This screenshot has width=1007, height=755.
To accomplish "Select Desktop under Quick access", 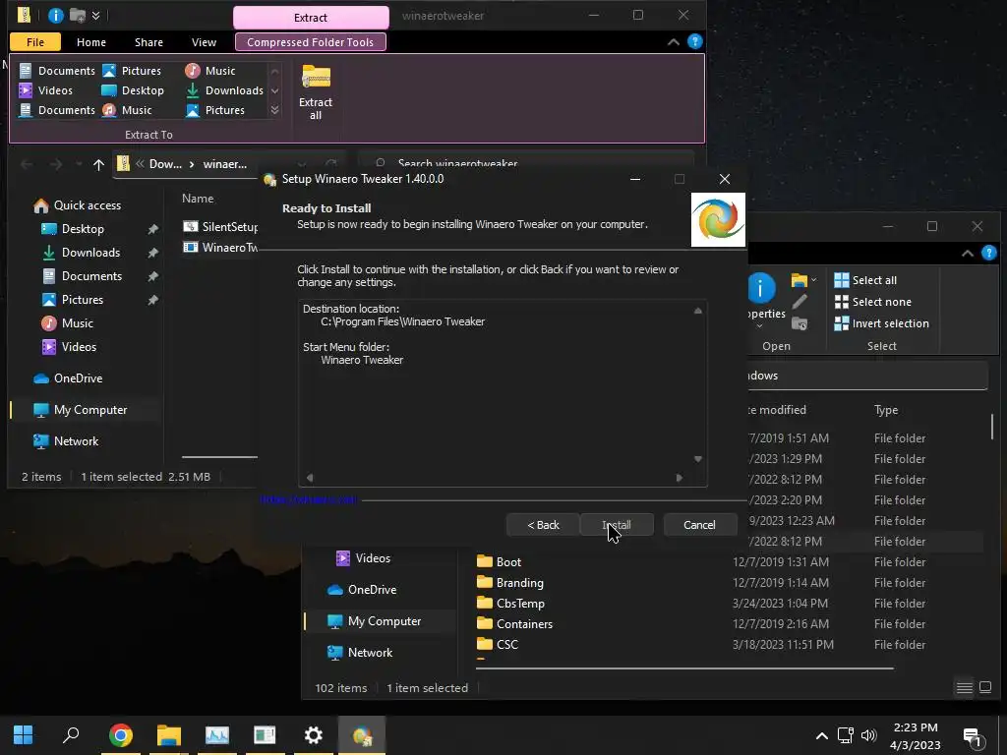I will pyautogui.click(x=73, y=229).
